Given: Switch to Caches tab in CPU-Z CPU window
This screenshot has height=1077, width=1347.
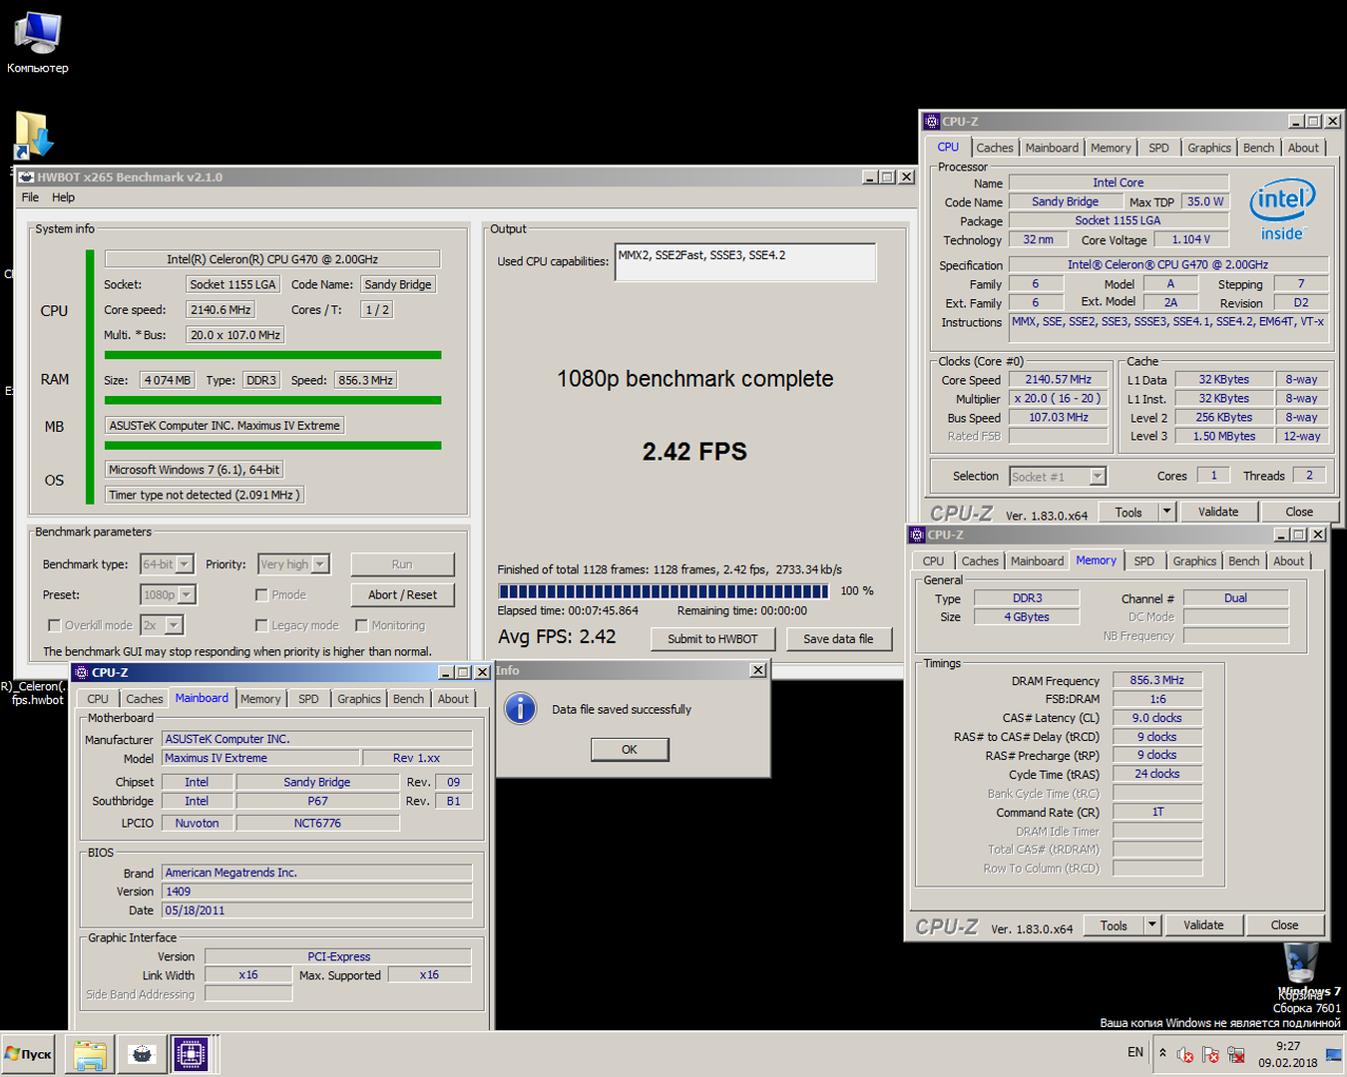Looking at the screenshot, I should 995,148.
